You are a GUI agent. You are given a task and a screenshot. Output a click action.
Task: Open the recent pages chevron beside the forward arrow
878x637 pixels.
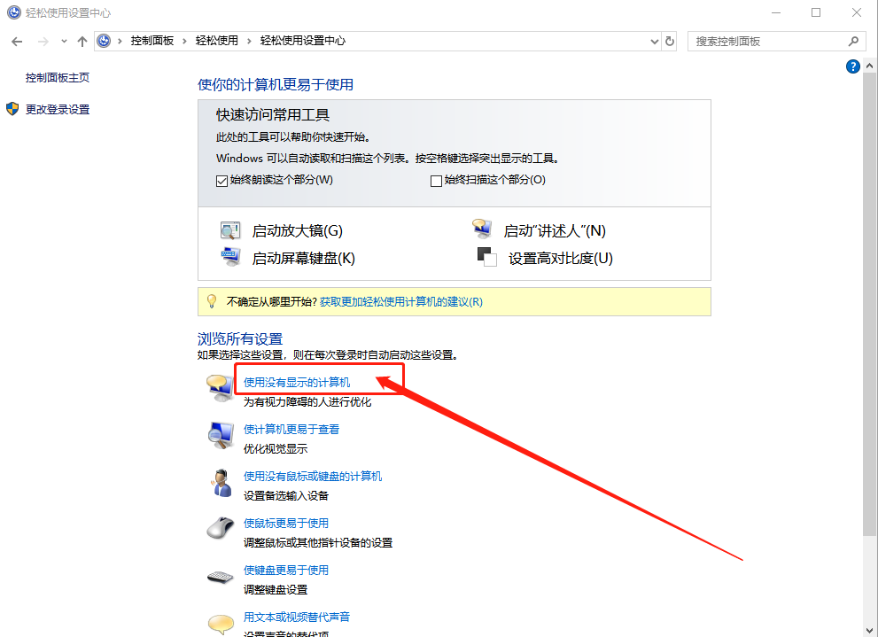(63, 41)
